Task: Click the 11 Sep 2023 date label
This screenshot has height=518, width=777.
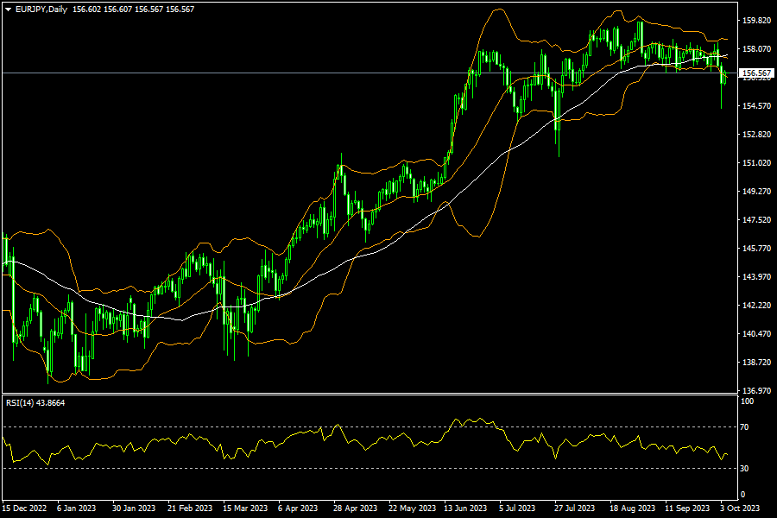Action: click(x=687, y=509)
